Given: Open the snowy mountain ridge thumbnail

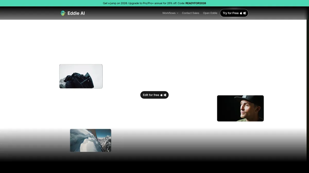Looking at the screenshot, I should [90, 140].
